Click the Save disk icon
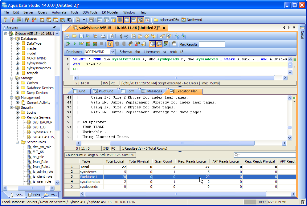Screen dimensions: 307x206 81,36
